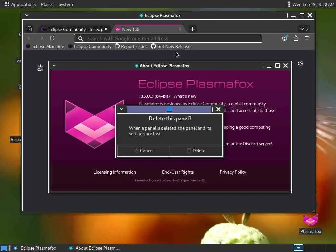The height and width of the screenshot is (252, 336).
Task: Open the Places menu
Action: coord(47,4)
